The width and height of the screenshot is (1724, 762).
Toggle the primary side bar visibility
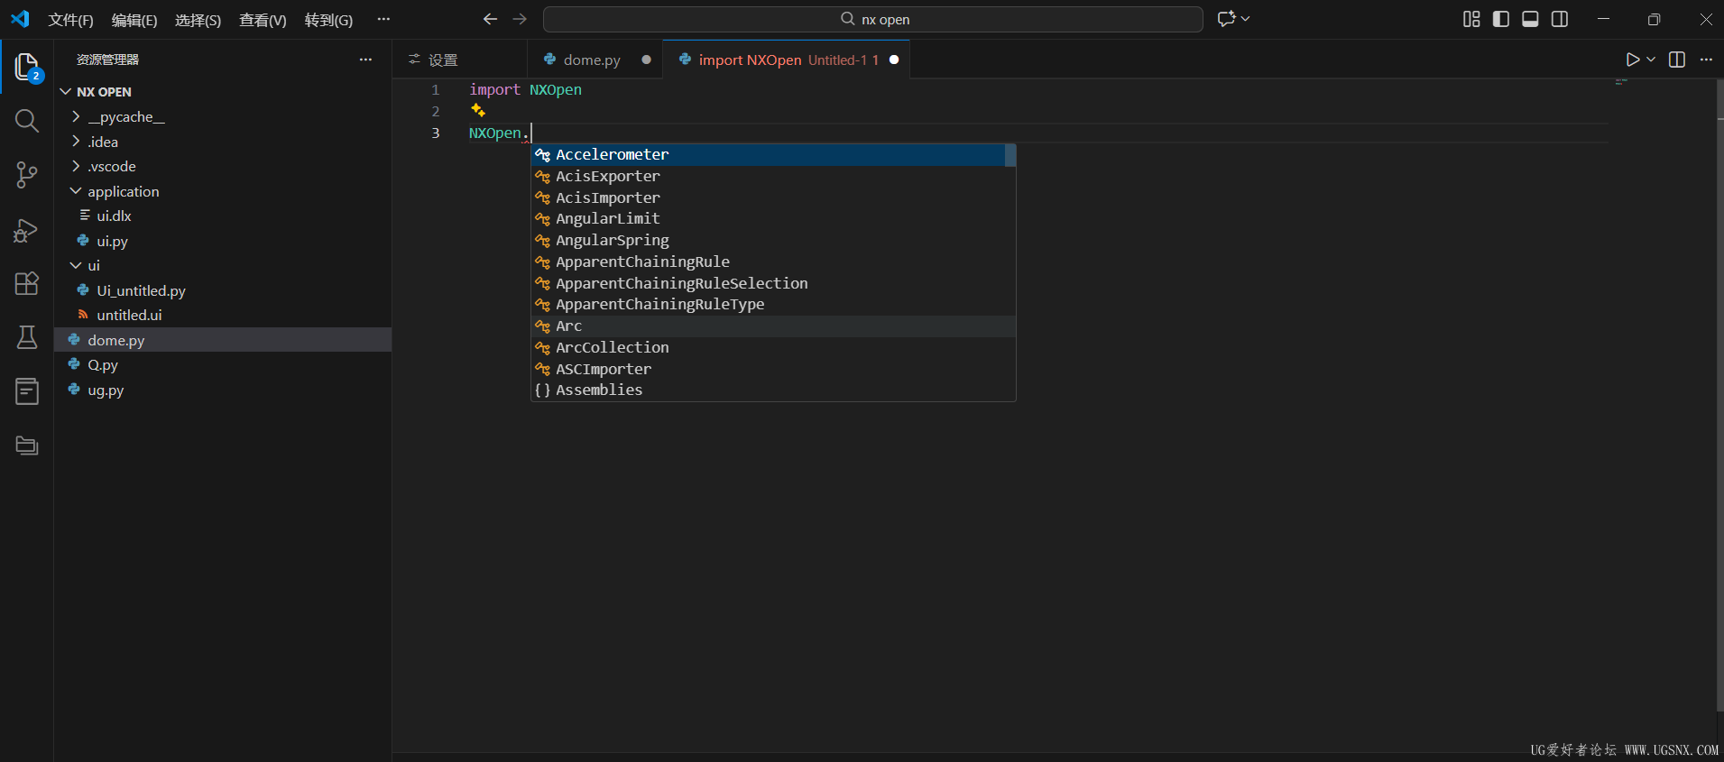click(x=1501, y=19)
